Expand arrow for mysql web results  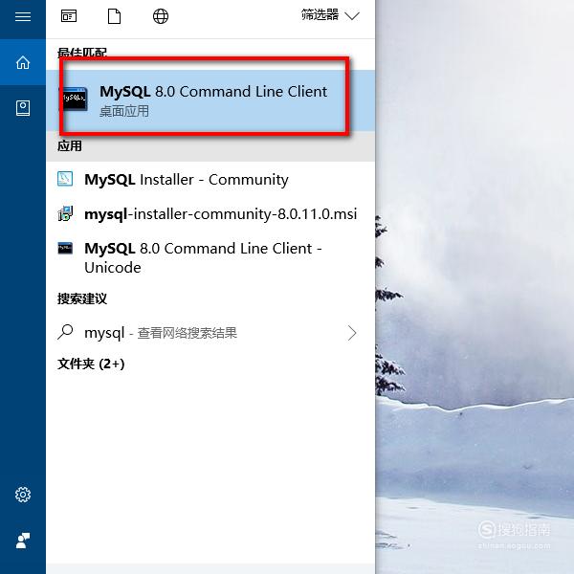point(352,333)
